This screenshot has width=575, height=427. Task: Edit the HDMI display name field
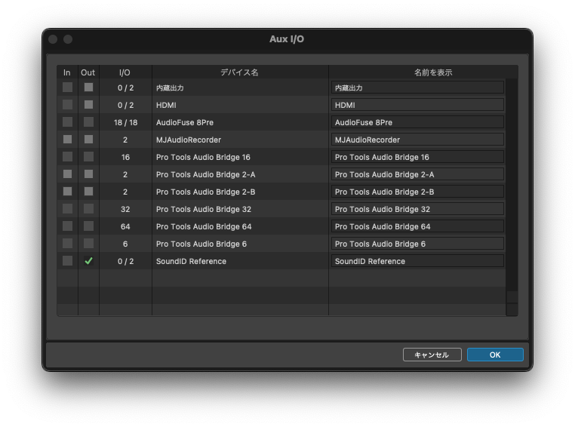coord(417,105)
